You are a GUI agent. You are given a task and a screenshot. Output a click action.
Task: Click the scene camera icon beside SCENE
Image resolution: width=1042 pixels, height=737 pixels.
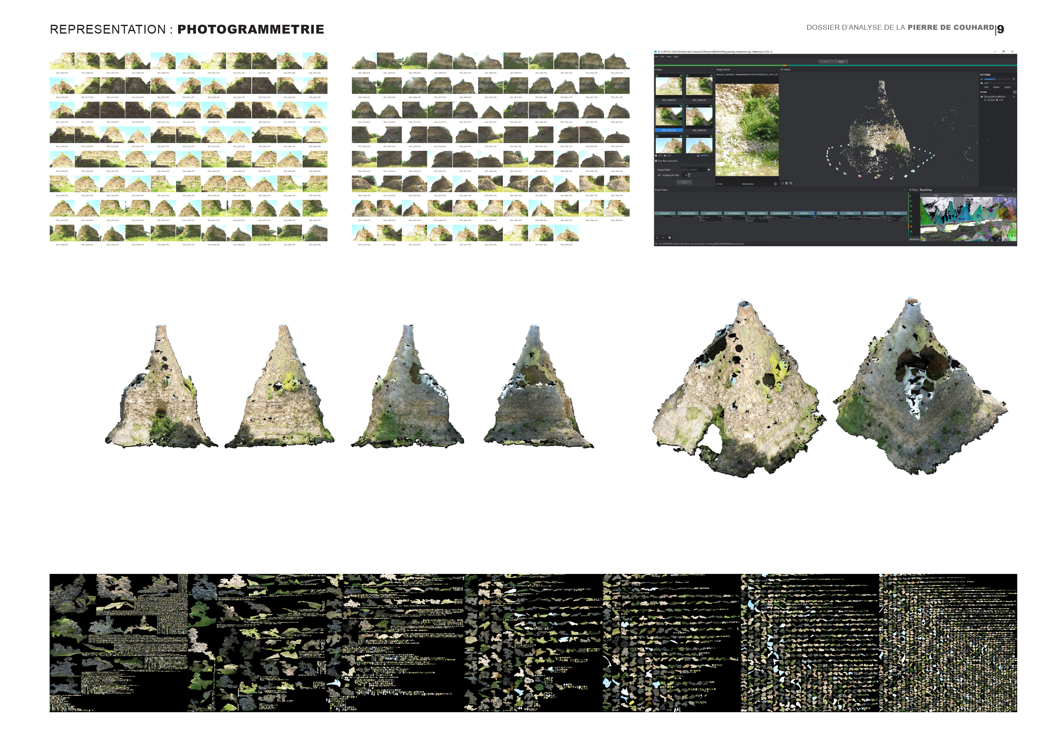click(x=1014, y=92)
